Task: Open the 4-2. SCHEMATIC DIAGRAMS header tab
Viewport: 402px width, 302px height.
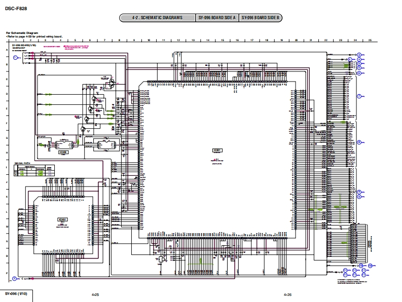Action: click(158, 18)
